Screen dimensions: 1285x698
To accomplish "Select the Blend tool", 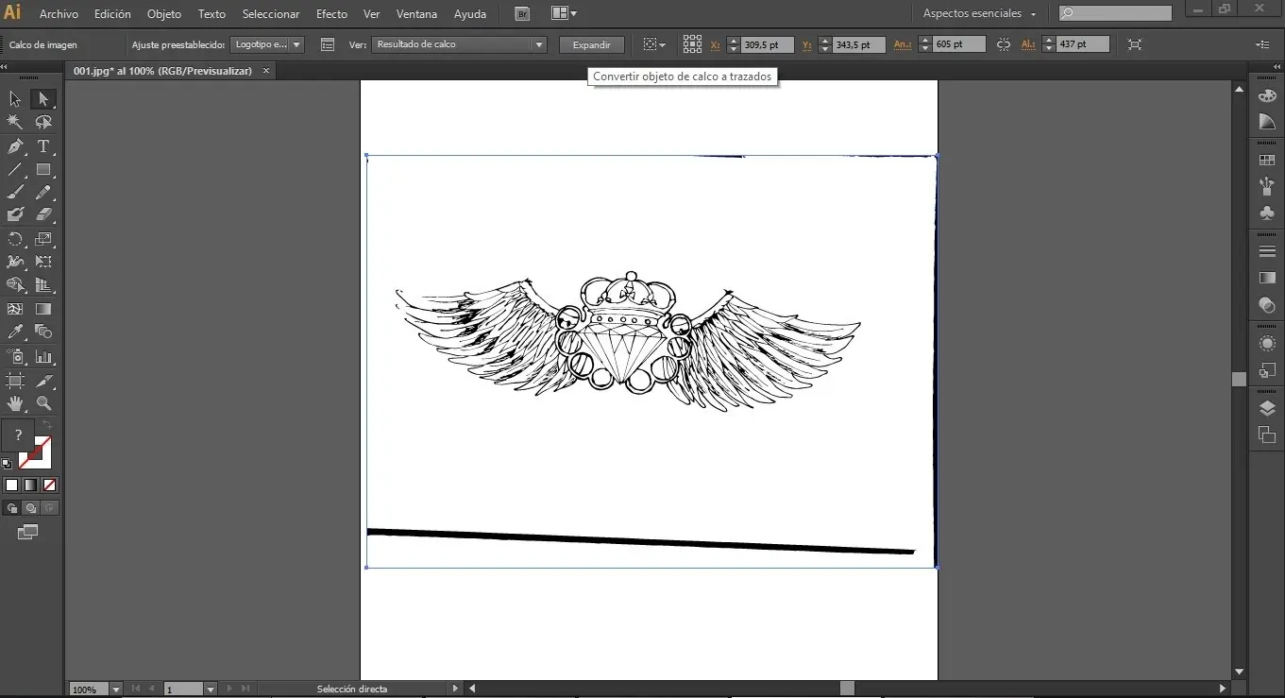I will (43, 332).
